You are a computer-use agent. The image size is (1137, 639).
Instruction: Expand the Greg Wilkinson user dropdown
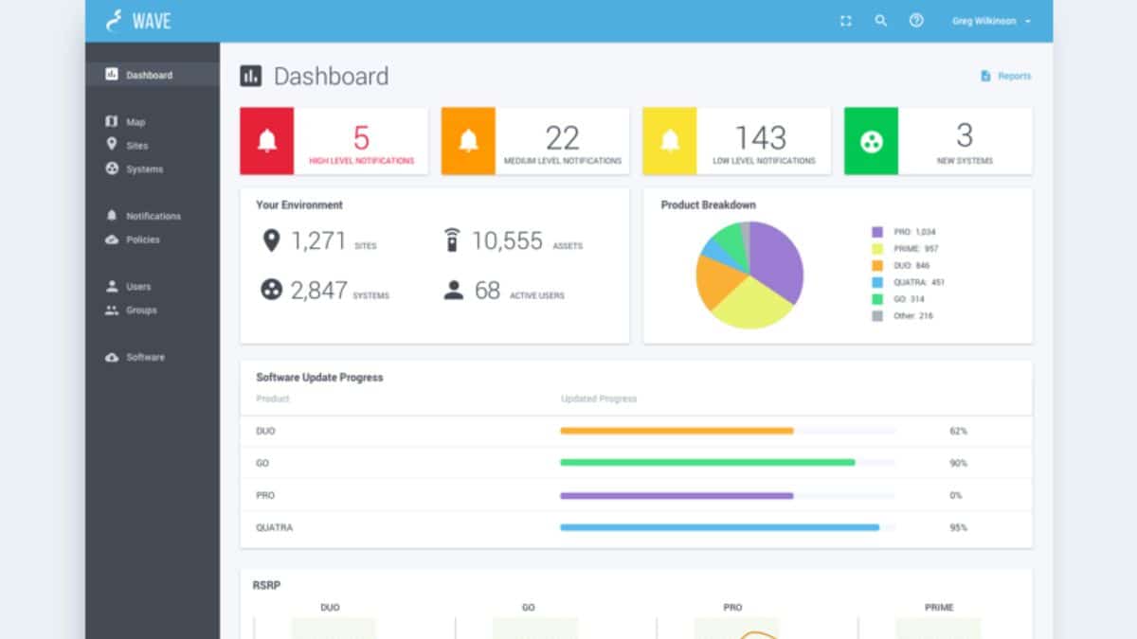[991, 21]
